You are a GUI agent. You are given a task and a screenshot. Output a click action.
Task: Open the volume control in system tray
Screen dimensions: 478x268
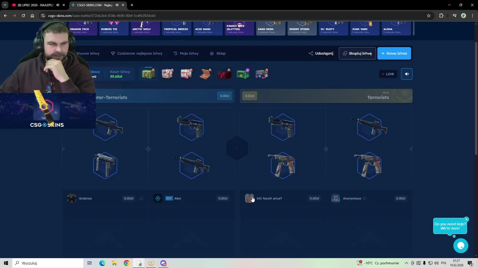436,263
